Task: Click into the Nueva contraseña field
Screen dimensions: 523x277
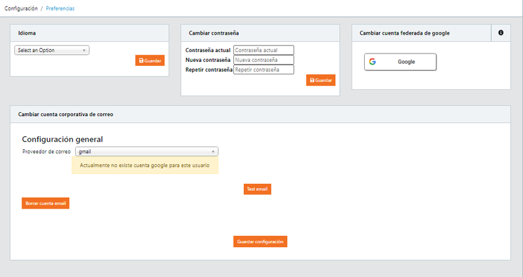Action: (263, 60)
